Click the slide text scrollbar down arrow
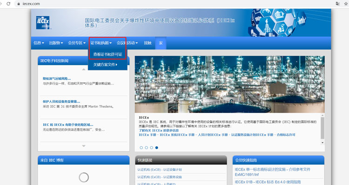Screen dimensions: 349x185 pos(322,143)
